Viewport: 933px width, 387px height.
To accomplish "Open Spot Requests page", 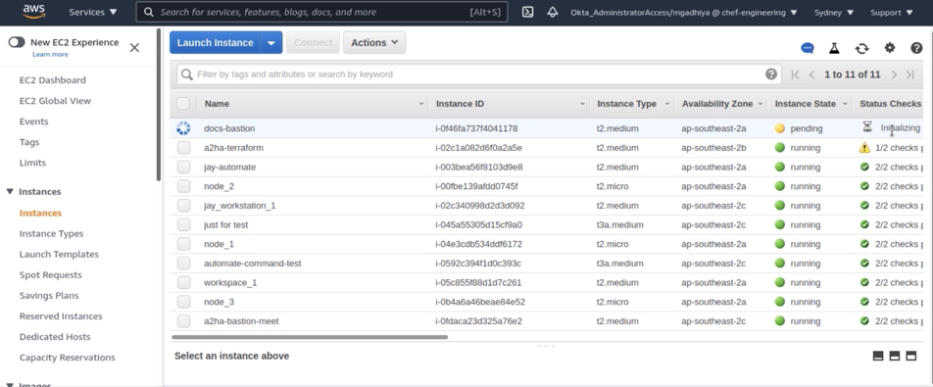I will (51, 274).
